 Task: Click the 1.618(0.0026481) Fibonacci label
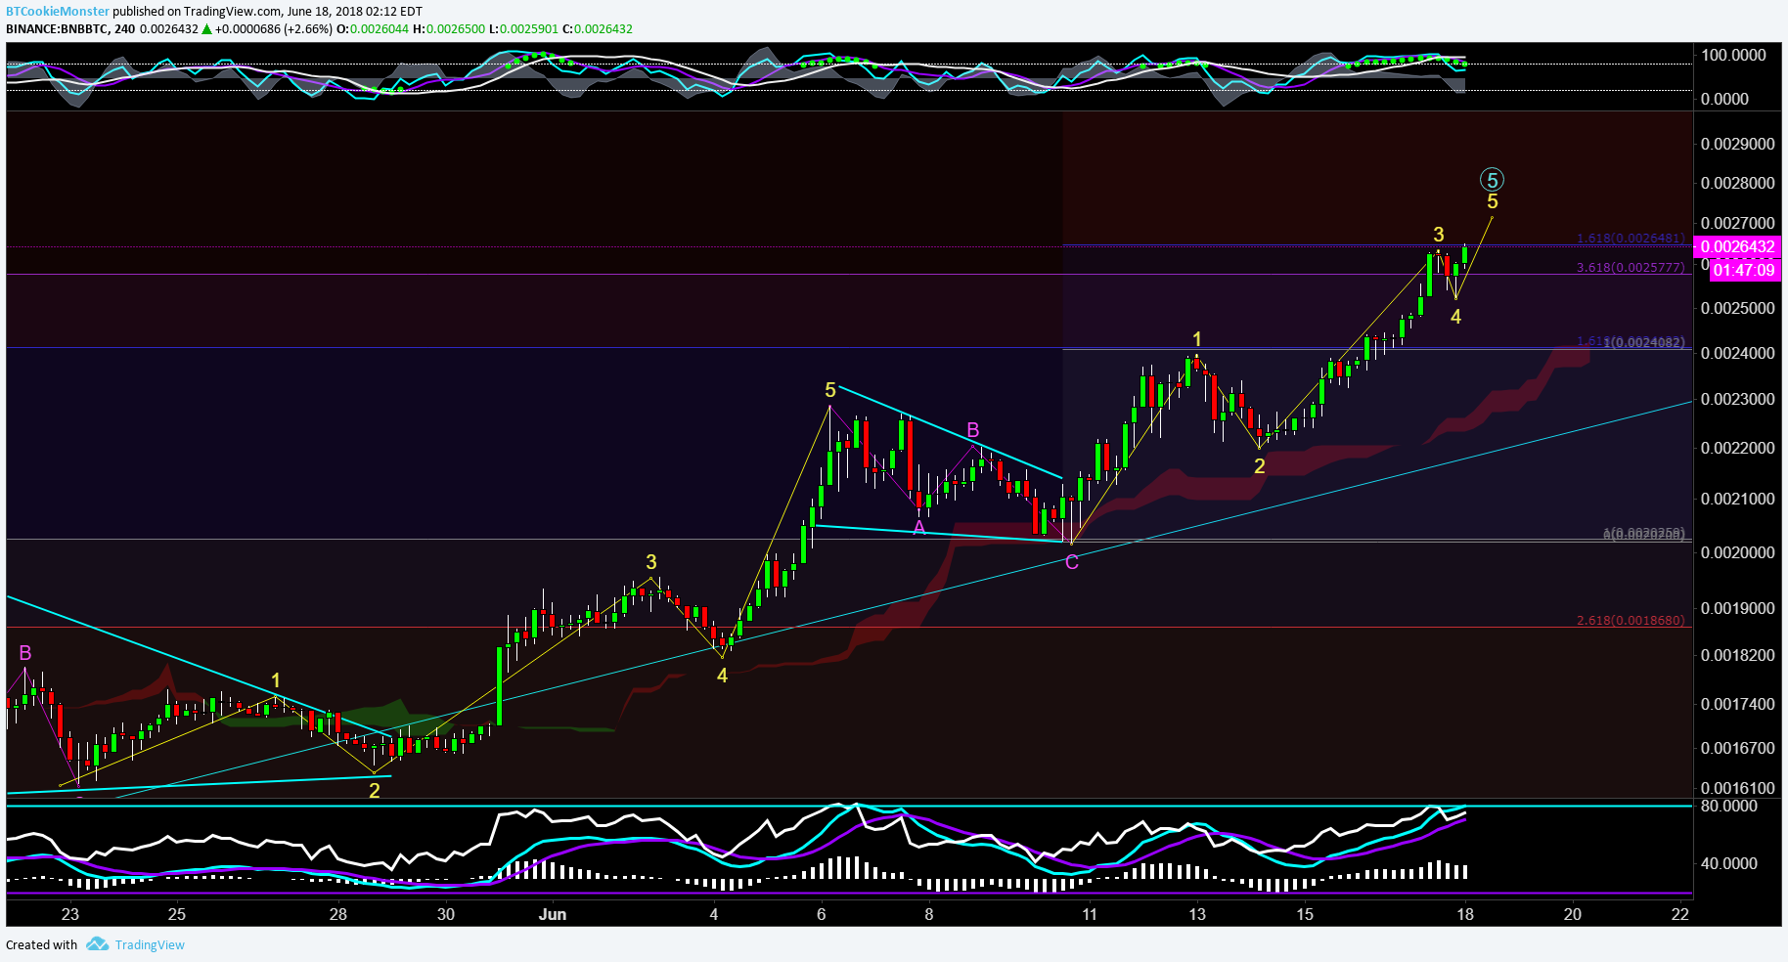(1631, 239)
